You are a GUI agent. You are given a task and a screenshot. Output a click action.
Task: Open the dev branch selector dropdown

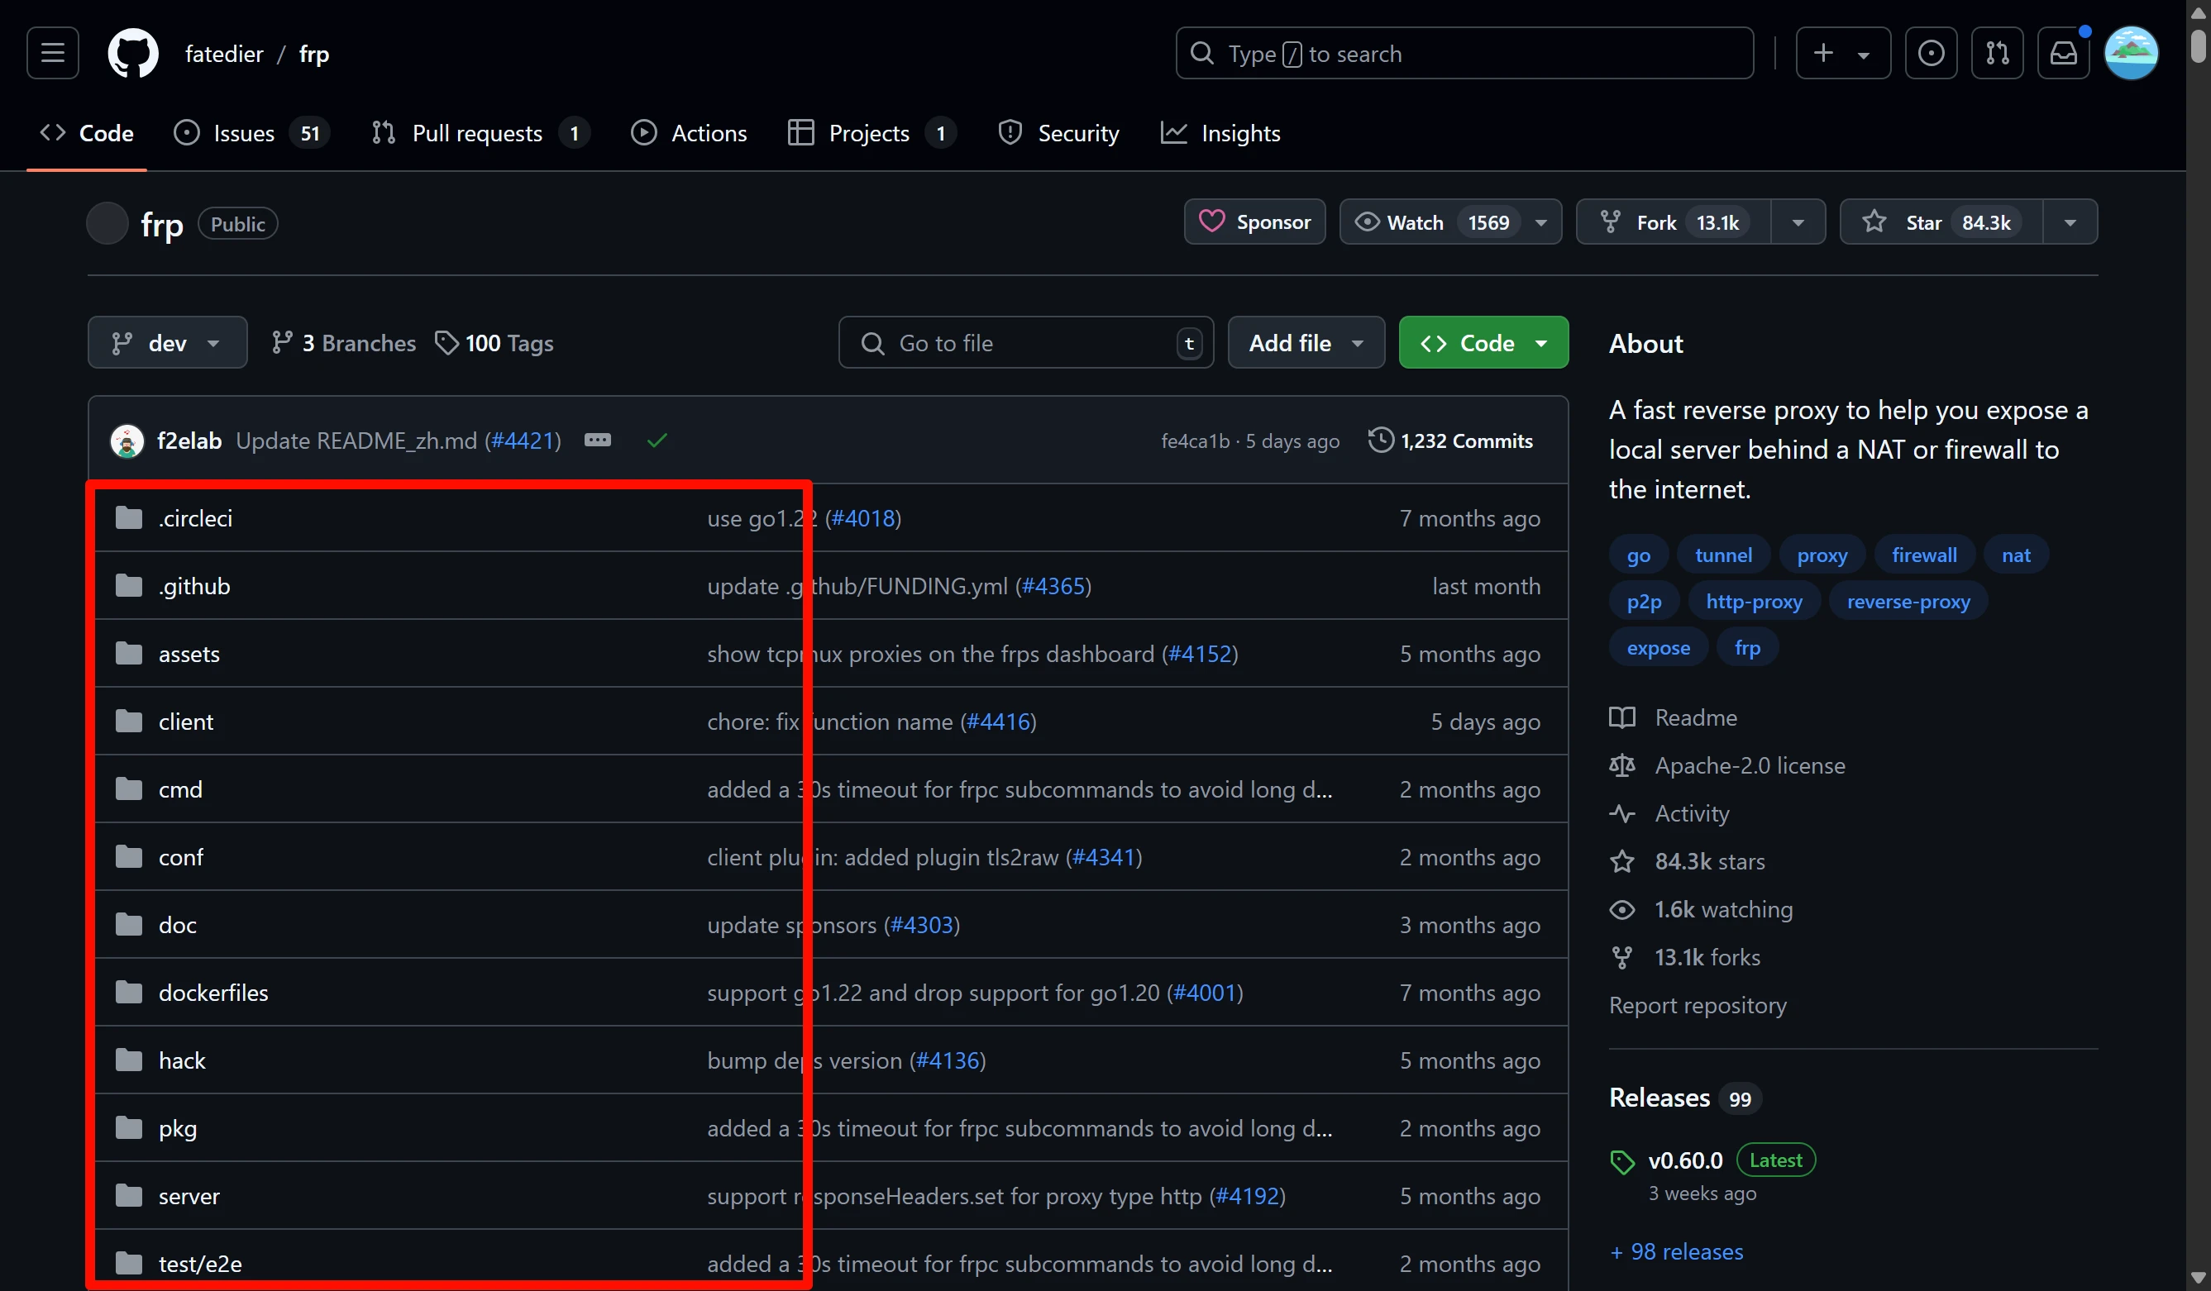pos(167,343)
